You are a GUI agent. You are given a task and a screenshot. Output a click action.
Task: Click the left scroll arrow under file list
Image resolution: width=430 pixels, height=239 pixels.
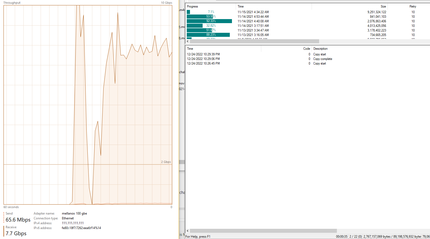pyautogui.click(x=188, y=41)
